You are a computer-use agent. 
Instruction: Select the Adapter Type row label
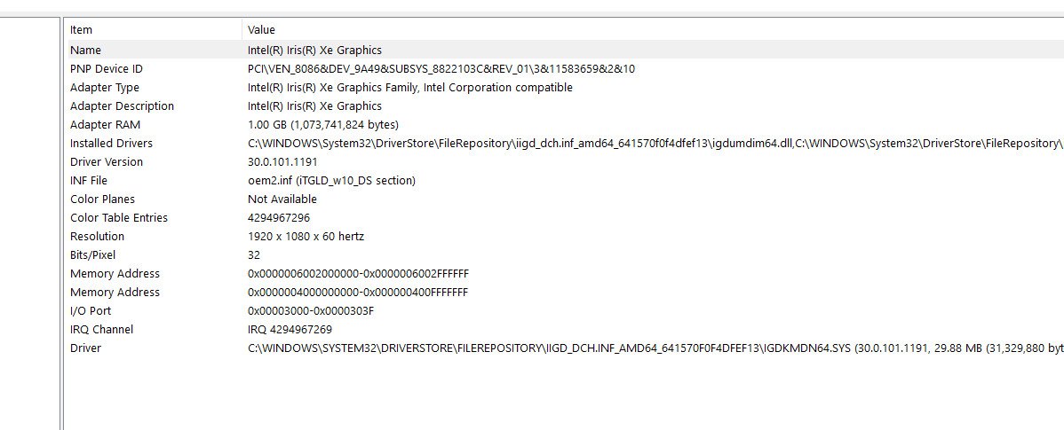(x=105, y=88)
